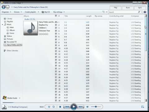Uncheck track 20 rip checkbox
Screen dimensions: 149x112
[56, 77]
